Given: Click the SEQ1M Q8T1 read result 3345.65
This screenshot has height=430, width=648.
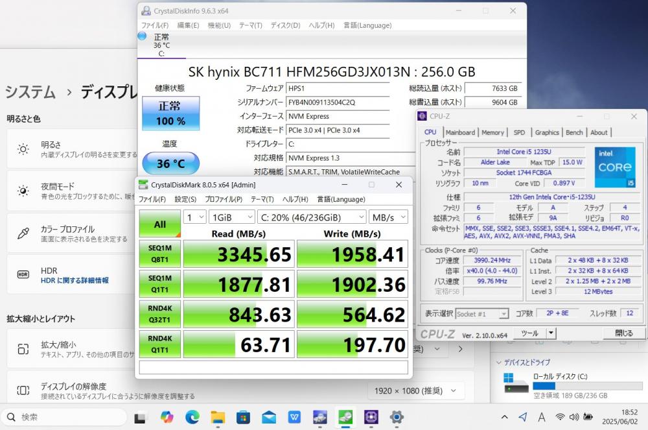Looking at the screenshot, I should [x=238, y=254].
